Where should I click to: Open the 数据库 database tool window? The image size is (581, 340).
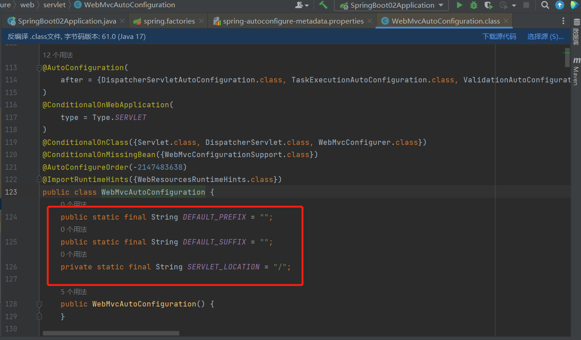point(576,33)
